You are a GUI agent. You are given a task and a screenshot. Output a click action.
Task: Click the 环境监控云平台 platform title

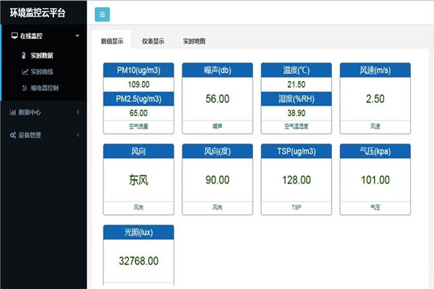pos(38,12)
